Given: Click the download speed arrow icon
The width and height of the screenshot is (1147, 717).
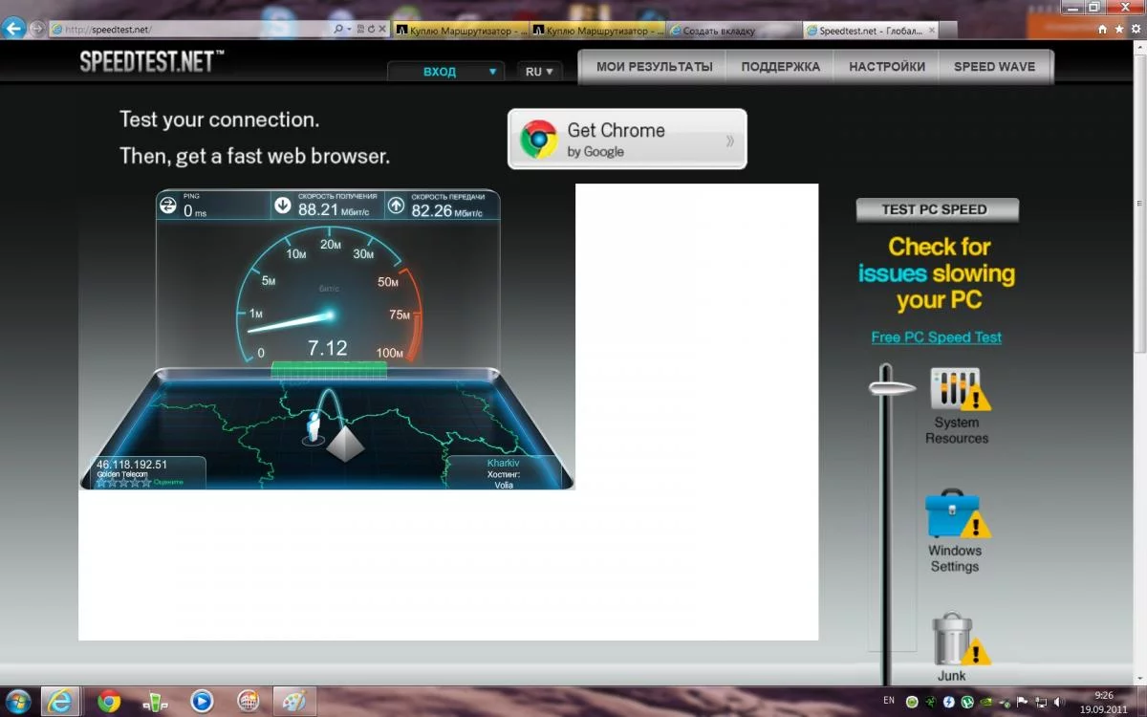Looking at the screenshot, I should tap(282, 205).
